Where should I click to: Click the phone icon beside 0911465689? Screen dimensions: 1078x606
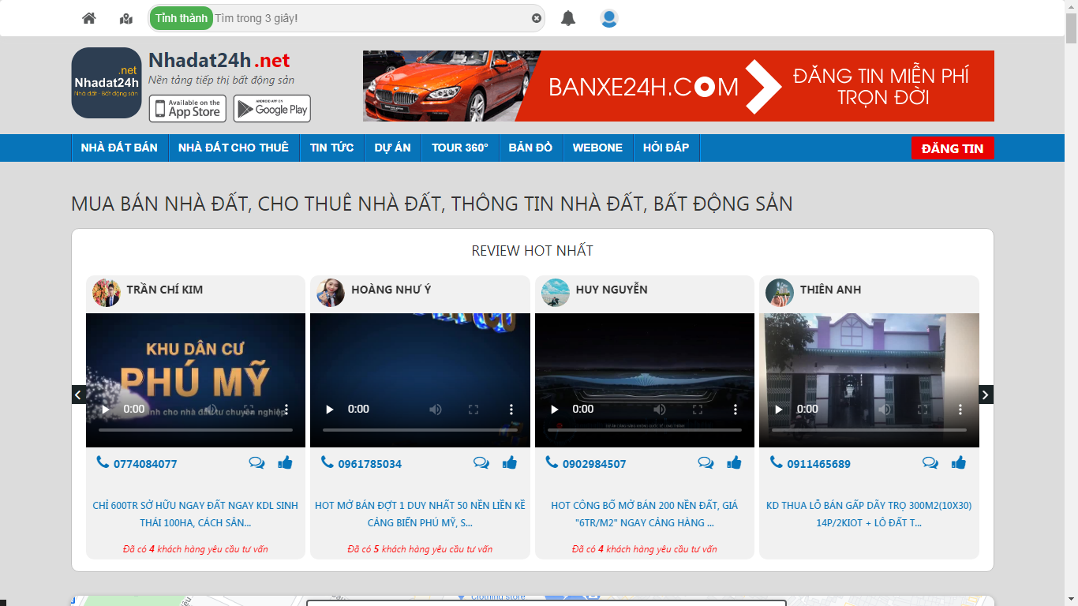(x=777, y=462)
